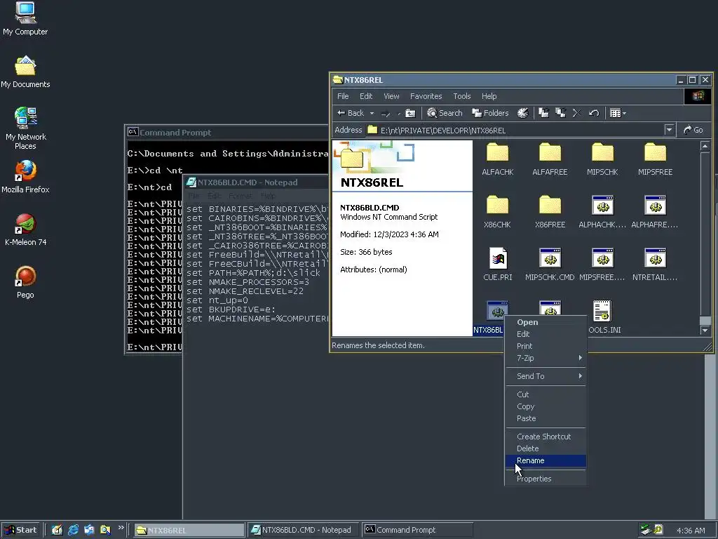This screenshot has height=539, width=718.
Task: Choose Delete from the context menu
Action: click(x=546, y=448)
